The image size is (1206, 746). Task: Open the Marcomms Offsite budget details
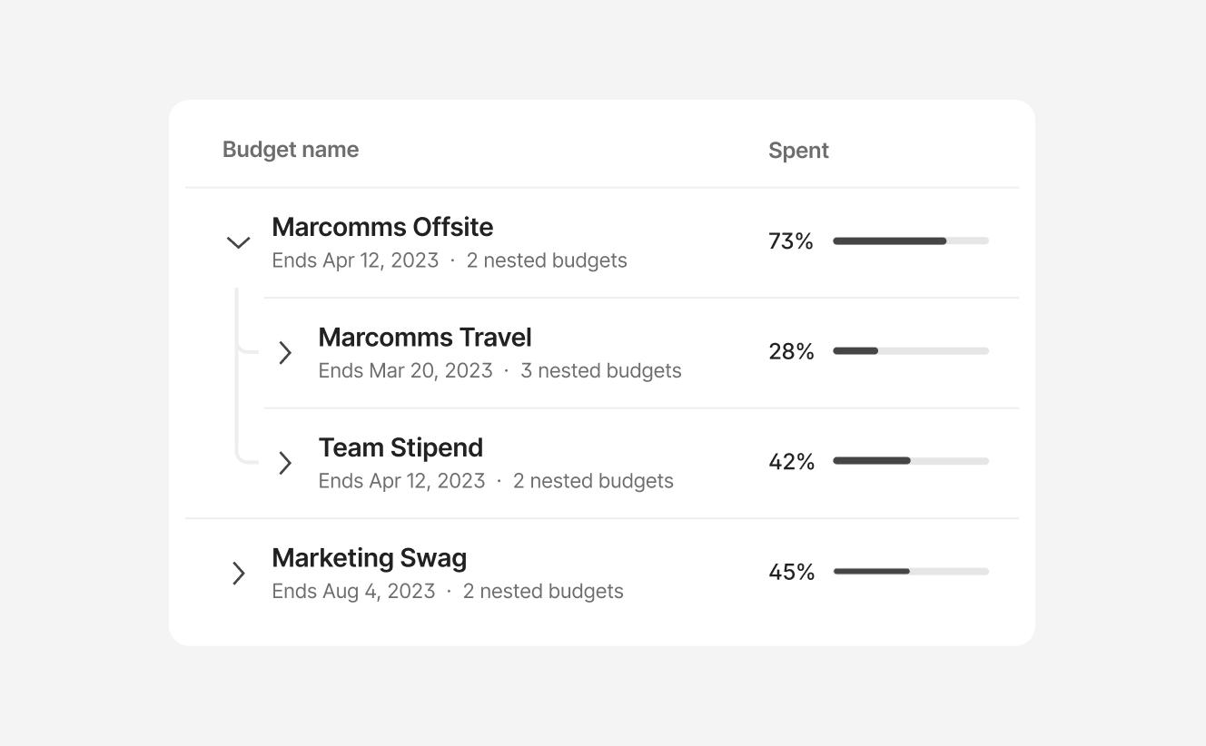pyautogui.click(x=381, y=227)
